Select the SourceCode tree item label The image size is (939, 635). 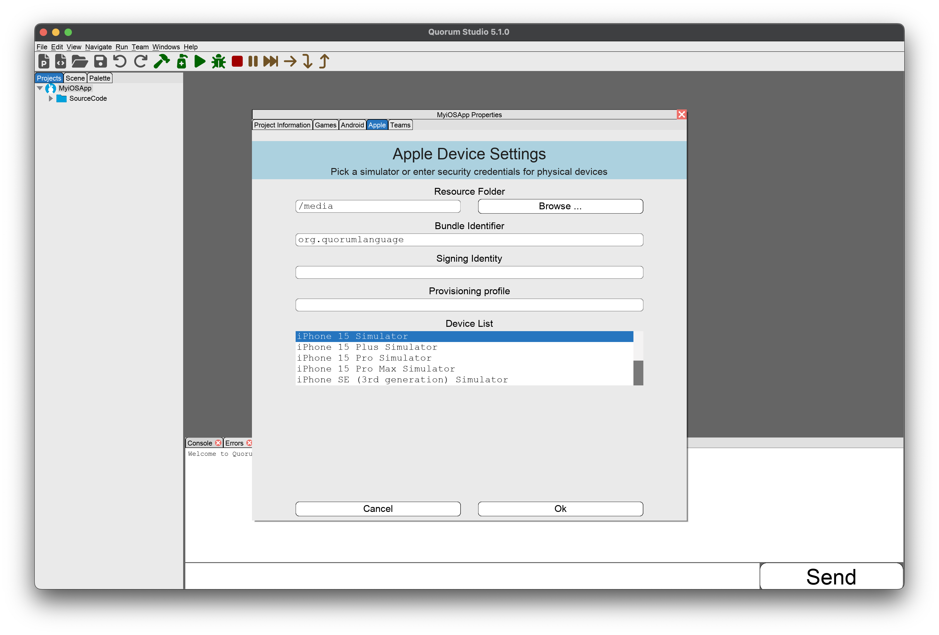click(x=88, y=99)
